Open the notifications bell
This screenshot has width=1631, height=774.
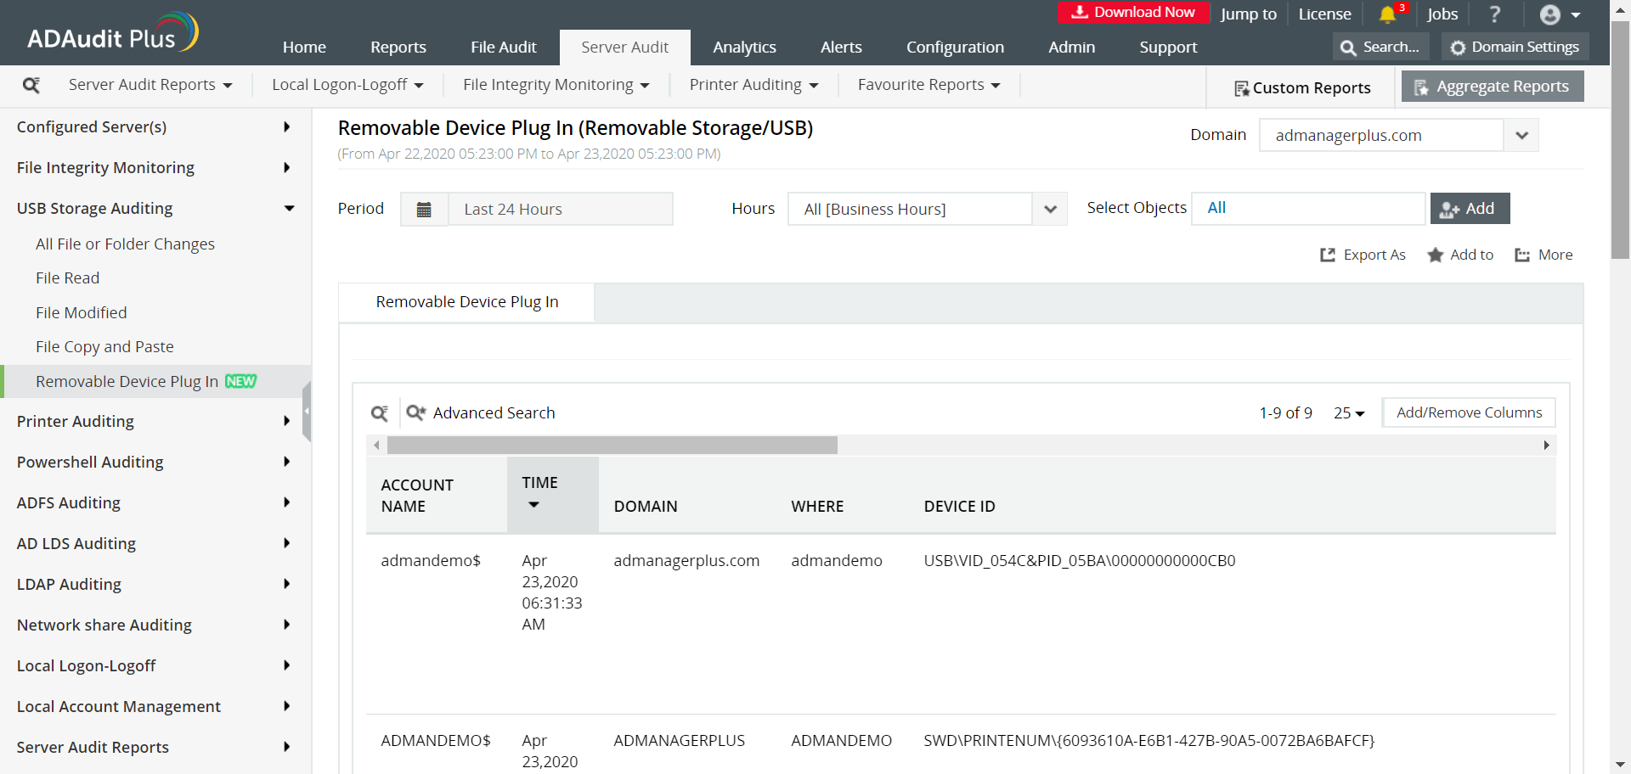pyautogui.click(x=1388, y=14)
